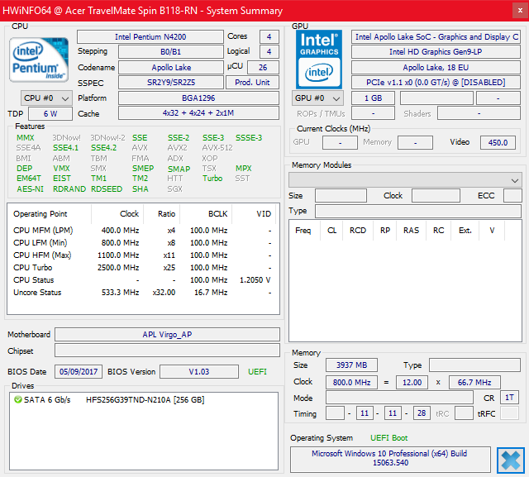
Task: Click the Operating Point column header
Action: [x=41, y=213]
